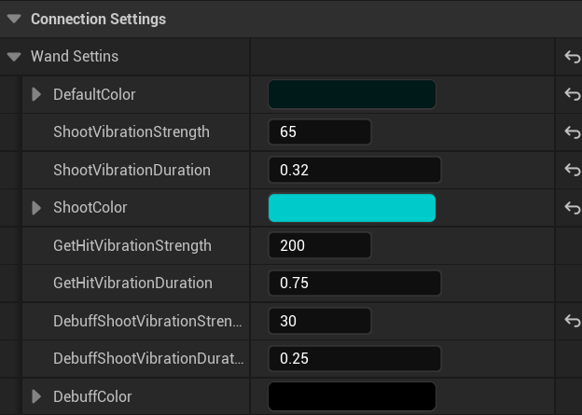Collapse the Wand Settins section
Screen dimensions: 582x415
pyautogui.click(x=14, y=57)
